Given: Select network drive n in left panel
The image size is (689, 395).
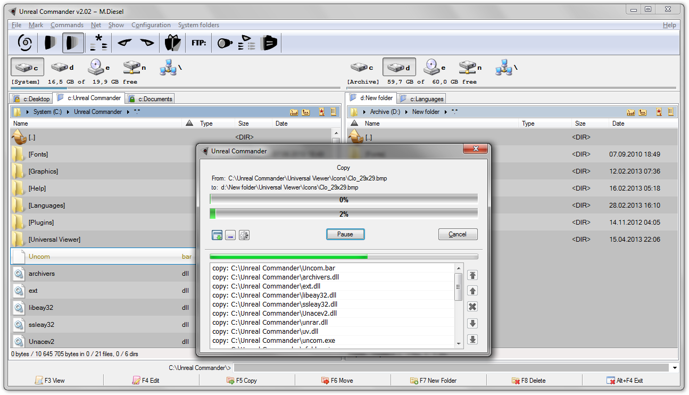Looking at the screenshot, I should click(x=134, y=67).
